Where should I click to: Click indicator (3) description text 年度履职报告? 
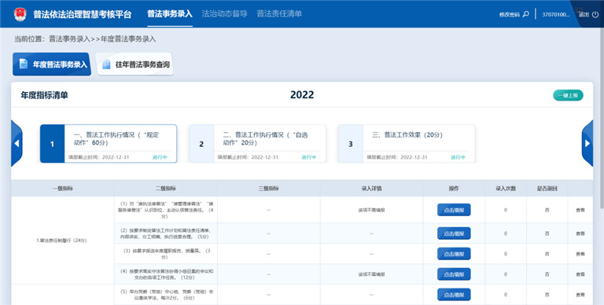pos(167,254)
